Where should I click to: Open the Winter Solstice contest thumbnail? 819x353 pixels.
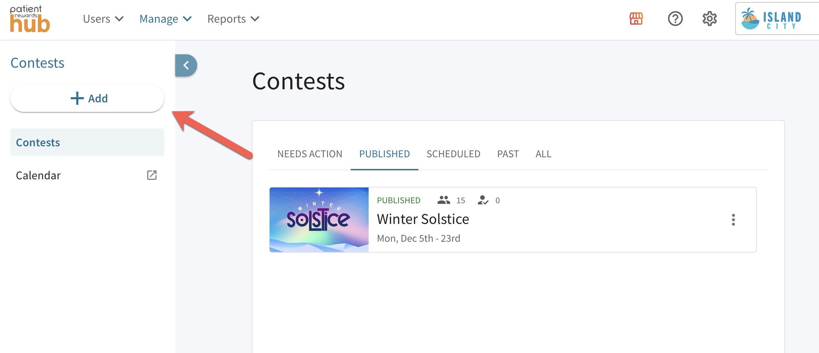319,220
